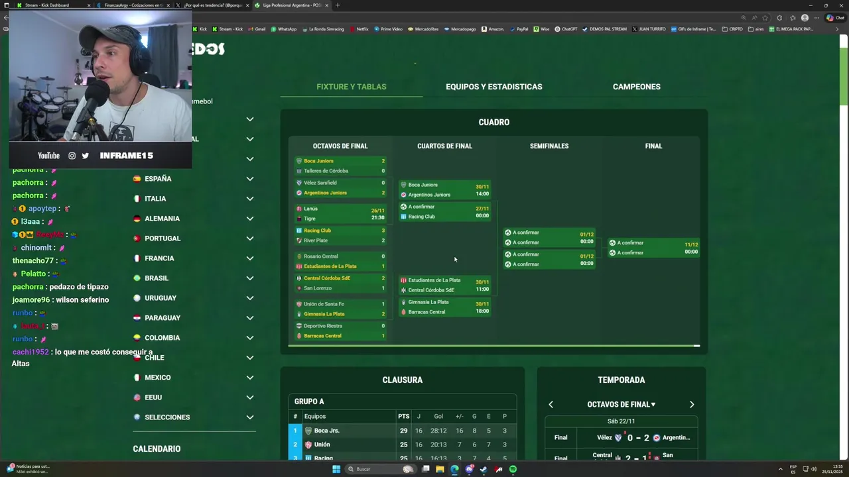849x477 pixels.
Task: Click the bracket horizontal scroll bar
Action: (x=494, y=345)
